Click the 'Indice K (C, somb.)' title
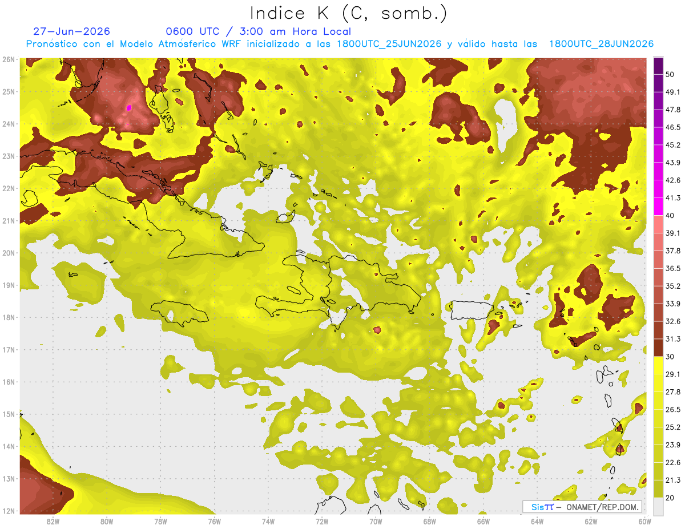The image size is (685, 529). coord(348,13)
